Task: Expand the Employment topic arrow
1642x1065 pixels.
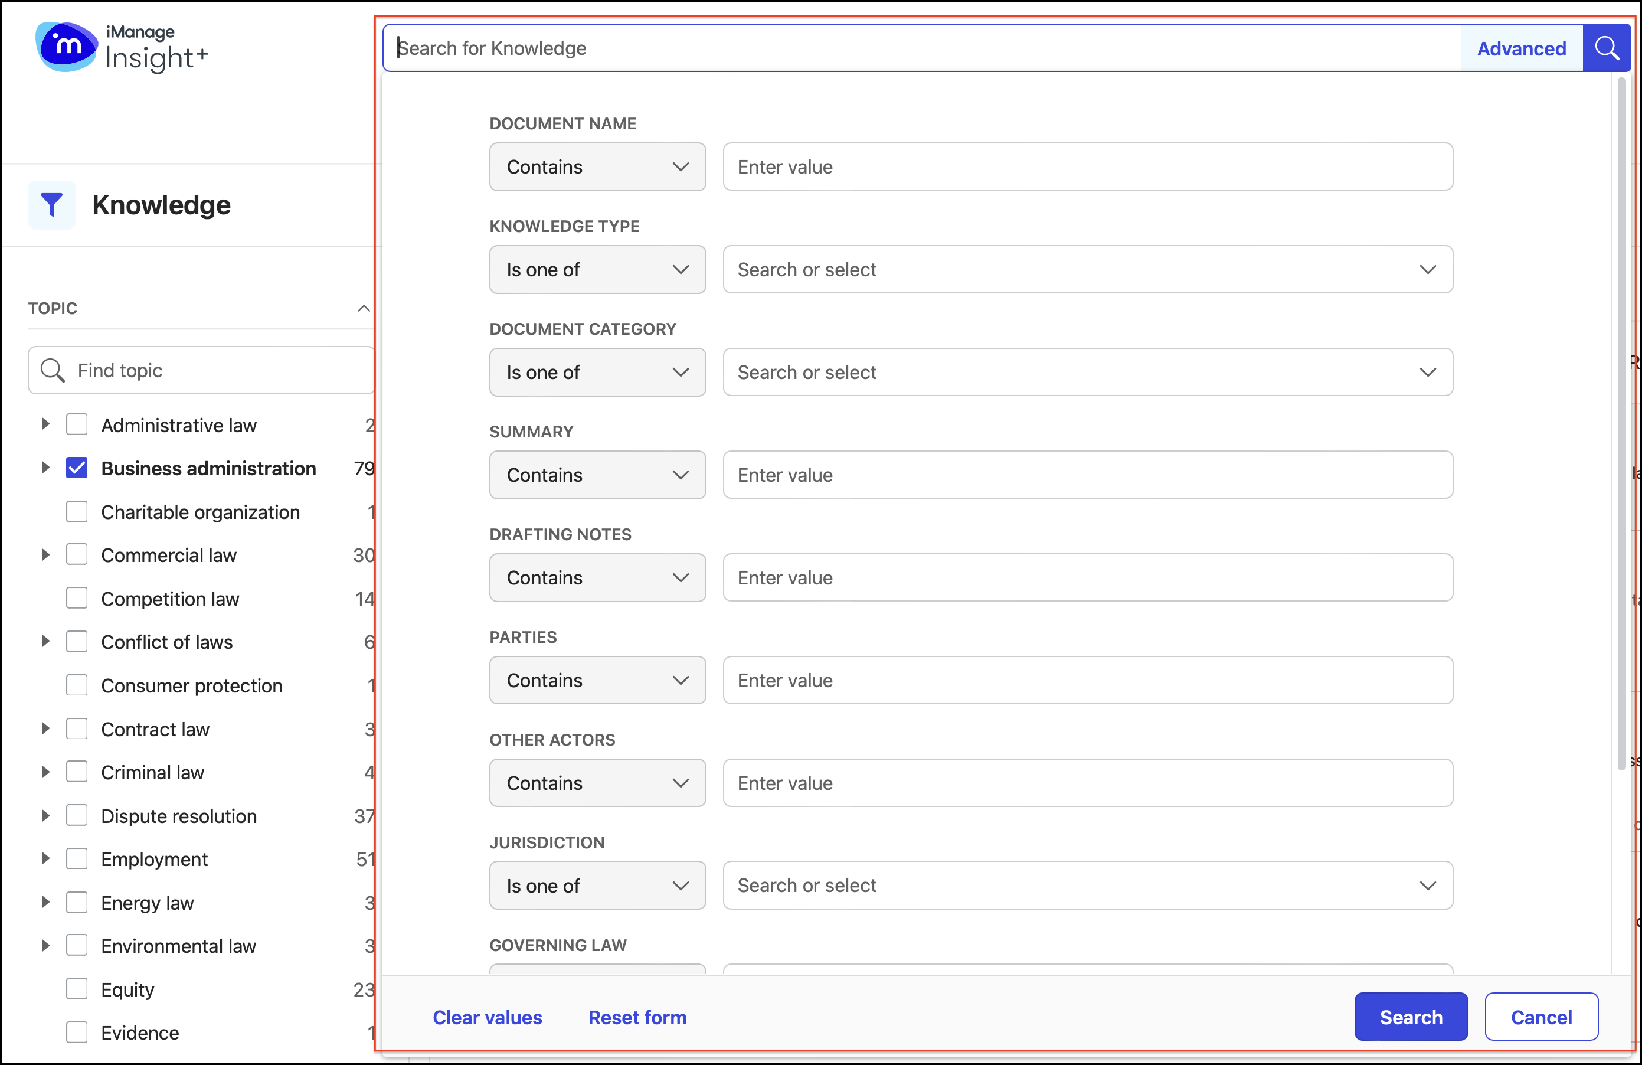Action: click(x=45, y=858)
